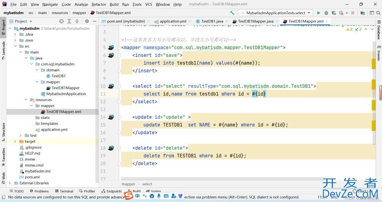
Task: Open the Navigate menu
Action: [50, 4]
